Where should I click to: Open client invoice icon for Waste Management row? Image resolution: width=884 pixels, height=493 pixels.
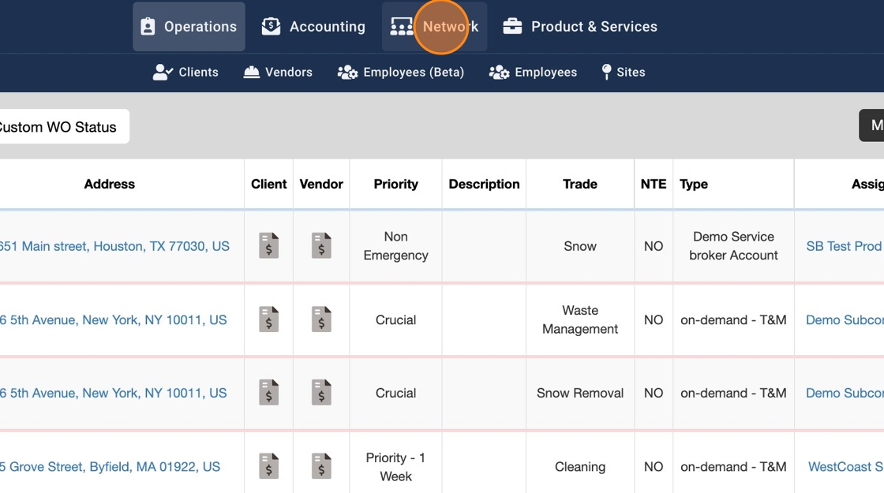[x=269, y=319]
